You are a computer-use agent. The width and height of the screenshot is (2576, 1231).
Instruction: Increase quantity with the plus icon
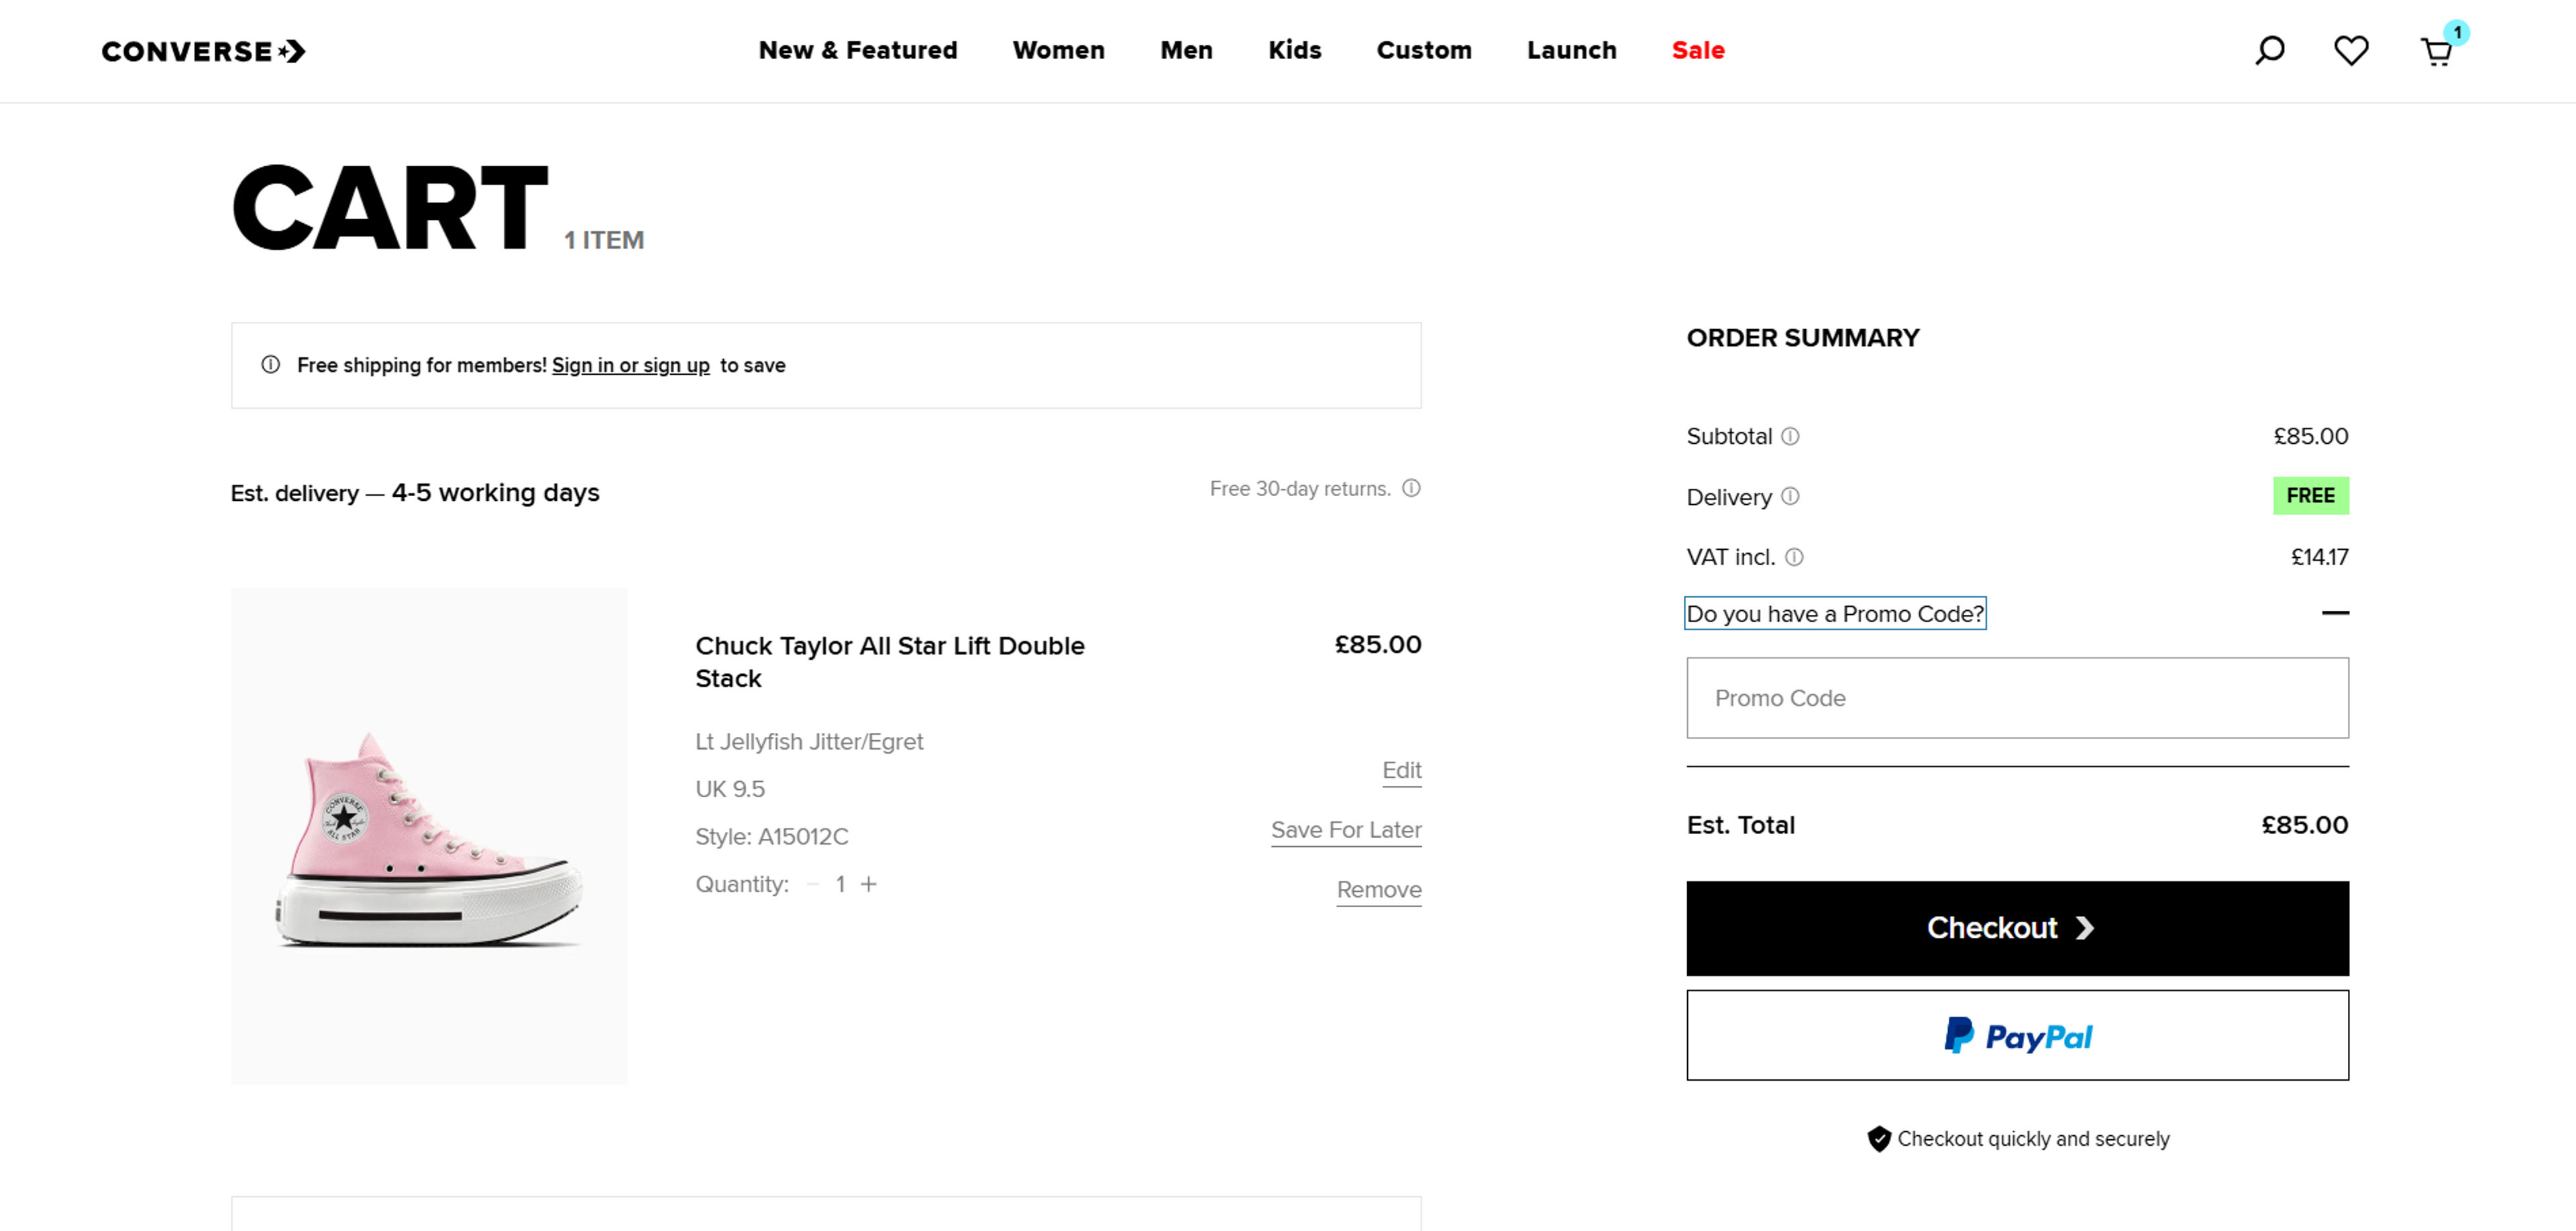point(869,884)
